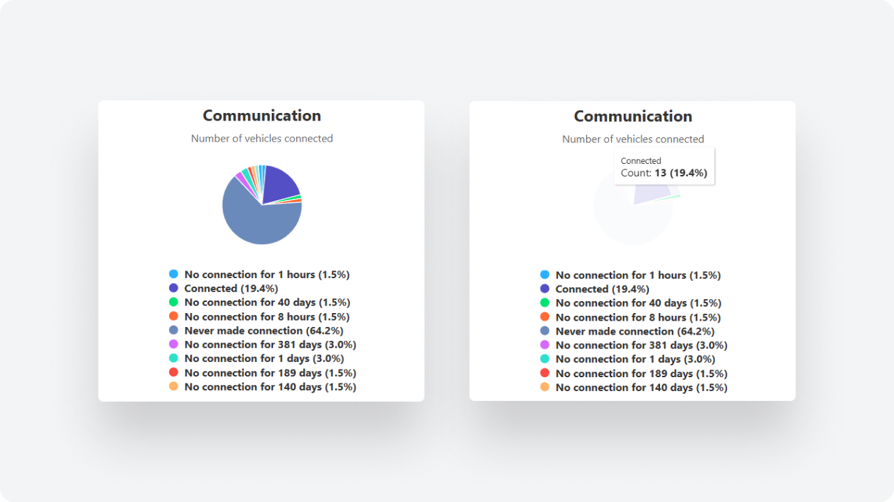Screen dimensions: 894x502
Task: Toggle 'Never made connection (64.2%)' in right legend
Action: (x=635, y=331)
